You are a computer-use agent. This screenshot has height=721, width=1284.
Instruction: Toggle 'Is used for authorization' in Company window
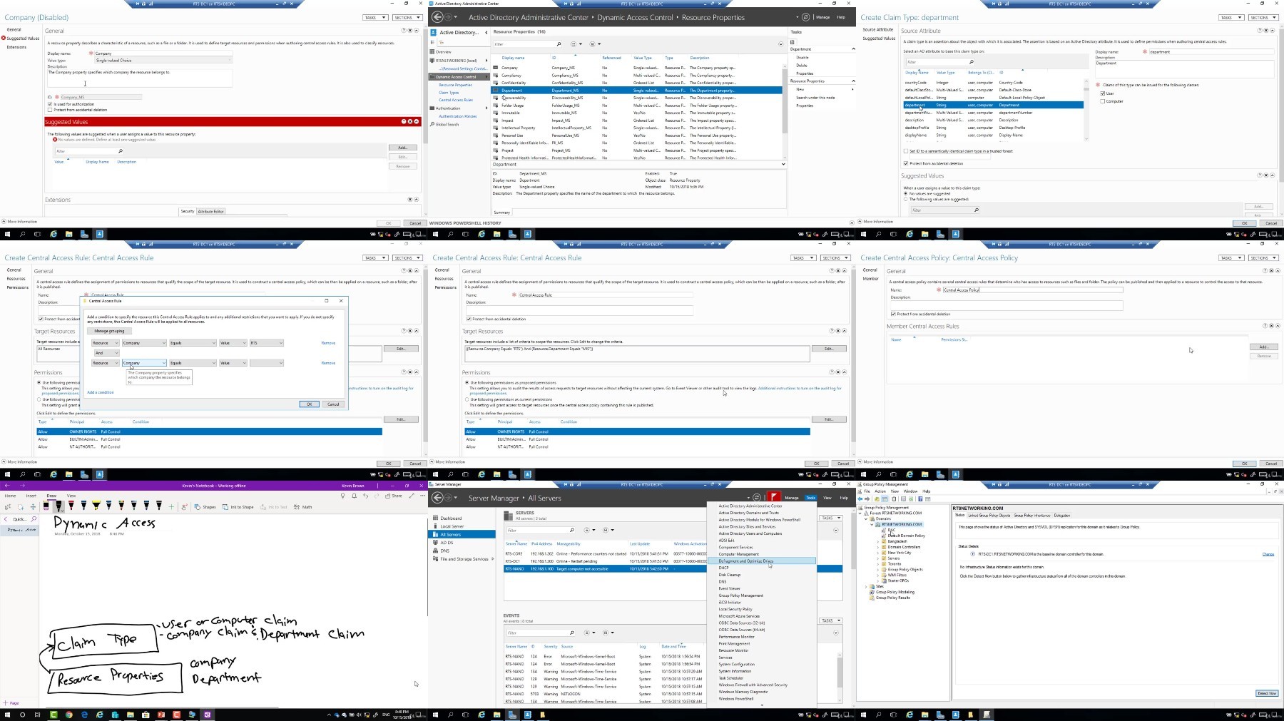pos(50,104)
